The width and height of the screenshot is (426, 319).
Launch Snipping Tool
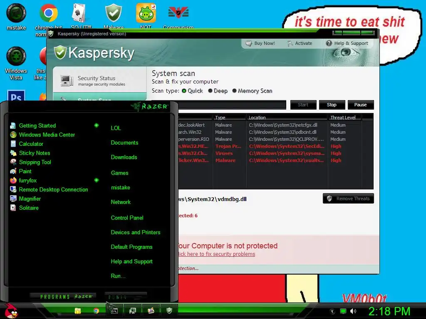point(35,162)
